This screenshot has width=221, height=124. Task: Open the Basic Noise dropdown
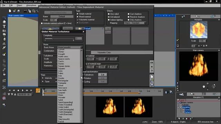click(x=70, y=48)
